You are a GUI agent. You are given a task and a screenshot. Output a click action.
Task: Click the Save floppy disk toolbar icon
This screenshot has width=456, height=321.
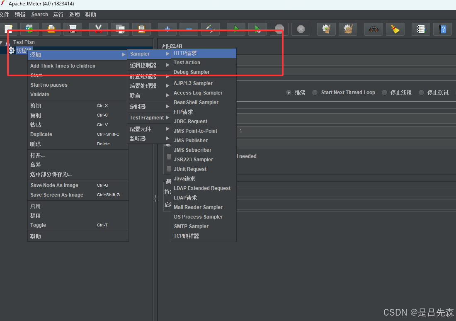point(73,29)
